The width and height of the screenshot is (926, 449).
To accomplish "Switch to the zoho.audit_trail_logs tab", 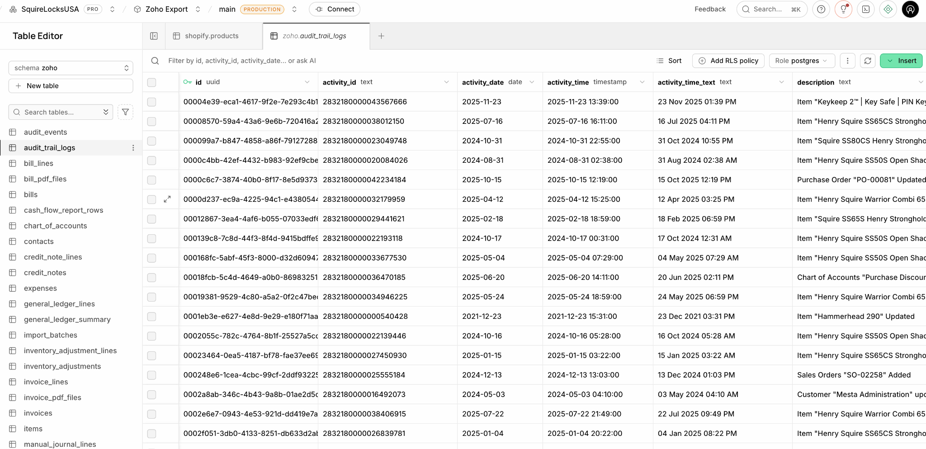I will [x=316, y=36].
